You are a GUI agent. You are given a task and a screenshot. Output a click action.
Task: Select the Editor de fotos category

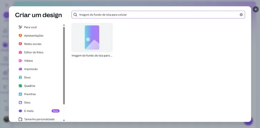pyautogui.click(x=34, y=52)
